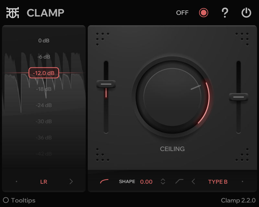This screenshot has height=207, width=259.
Task: Open help with the question mark icon
Action: click(225, 13)
